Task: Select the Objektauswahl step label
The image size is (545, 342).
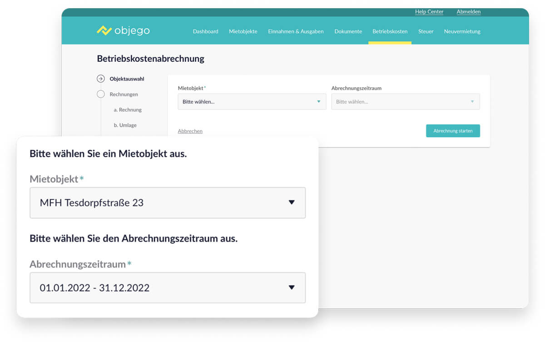Action: pyautogui.click(x=127, y=79)
